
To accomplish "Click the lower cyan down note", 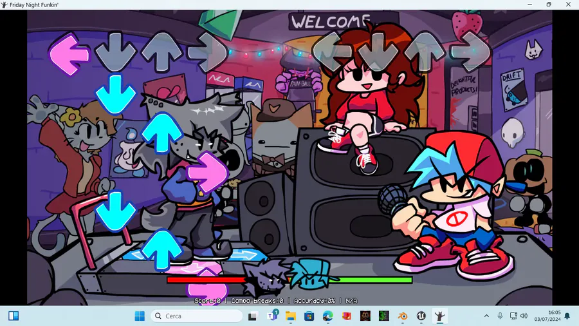I will point(115,211).
